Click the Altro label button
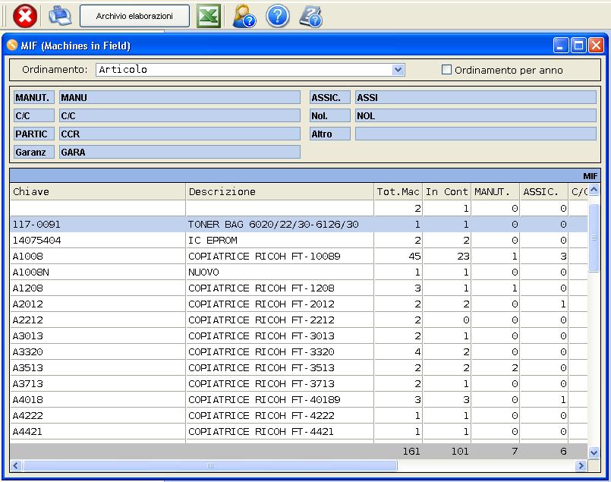This screenshot has height=482, width=611. pos(329,134)
